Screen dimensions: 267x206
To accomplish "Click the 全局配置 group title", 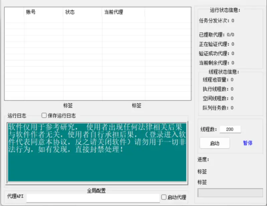I will tap(96, 191).
